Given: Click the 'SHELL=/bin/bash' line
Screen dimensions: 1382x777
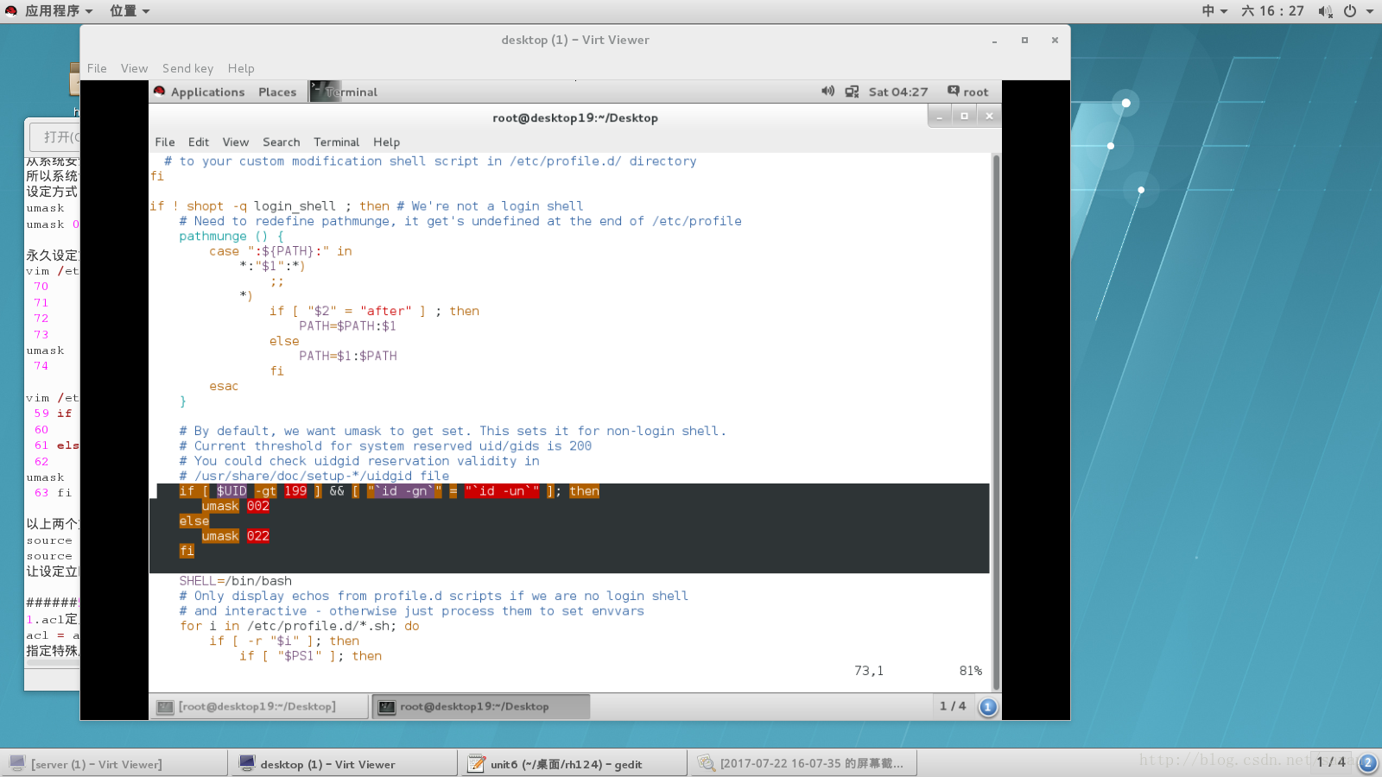Looking at the screenshot, I should pyautogui.click(x=235, y=581).
